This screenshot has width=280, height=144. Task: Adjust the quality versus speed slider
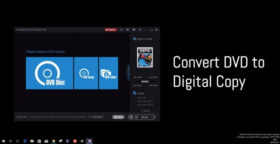point(145,82)
